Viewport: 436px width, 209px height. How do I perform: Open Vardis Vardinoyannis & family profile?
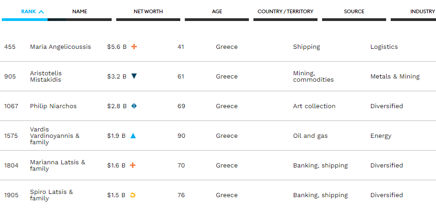pos(55,136)
